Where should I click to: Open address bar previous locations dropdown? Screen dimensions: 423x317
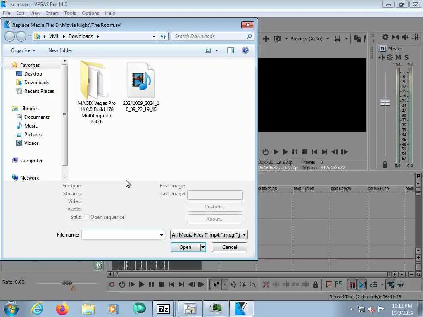(154, 36)
